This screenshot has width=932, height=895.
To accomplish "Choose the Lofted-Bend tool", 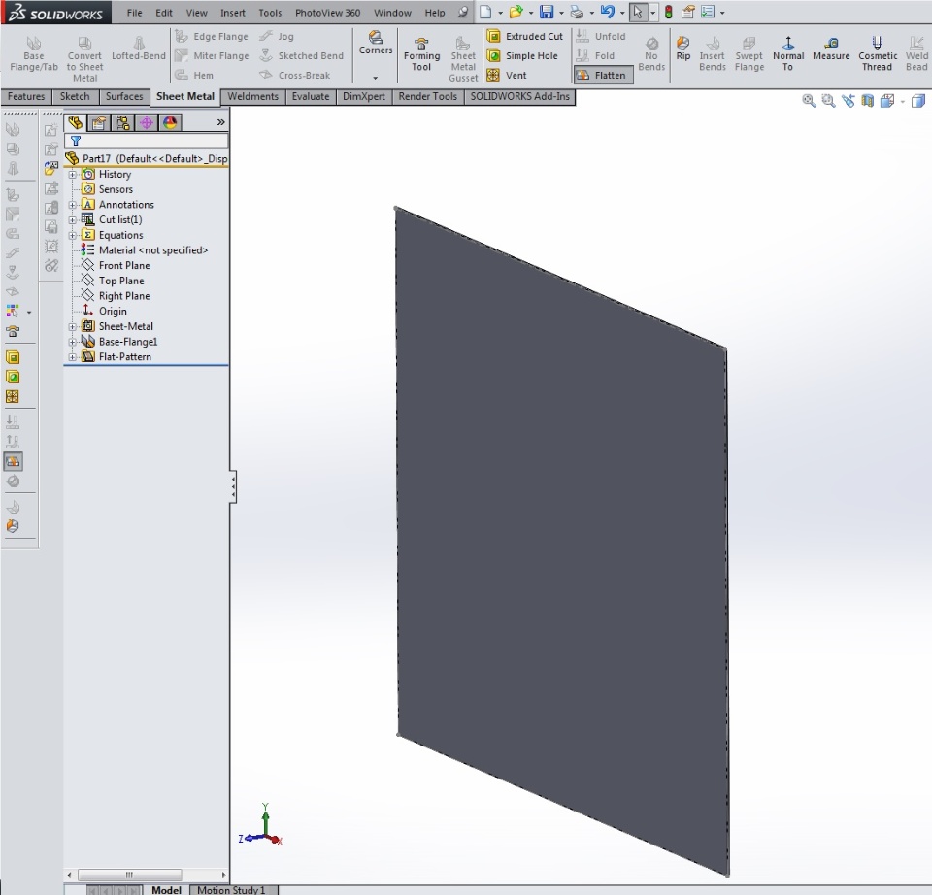I will point(139,49).
